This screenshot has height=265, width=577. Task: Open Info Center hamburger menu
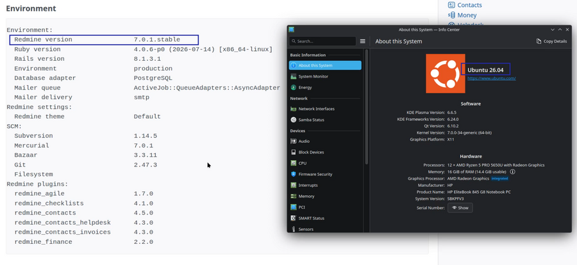coord(362,41)
